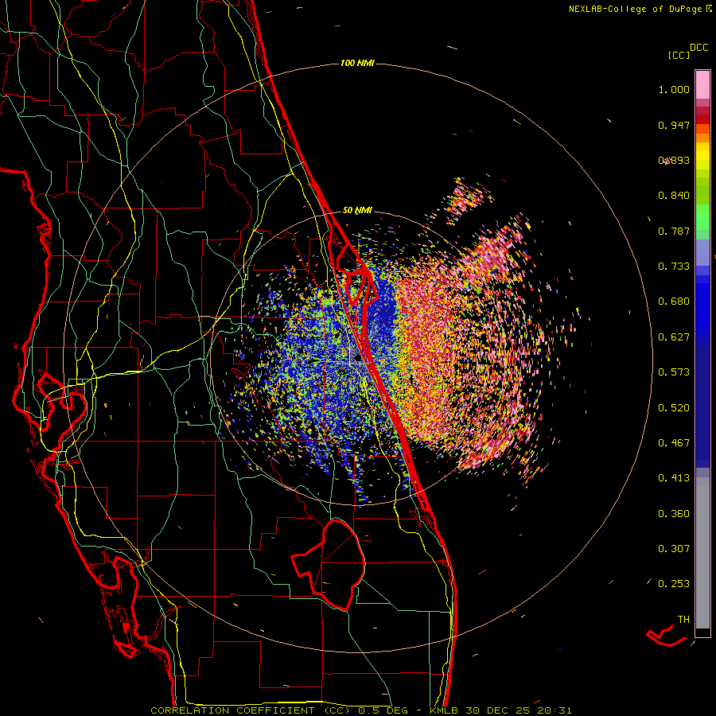Click the [CC] units label
716x716 pixels.
[x=679, y=55]
